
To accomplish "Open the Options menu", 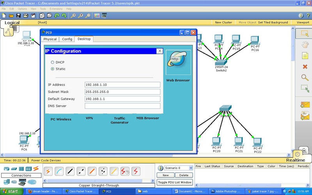I will (22, 9).
